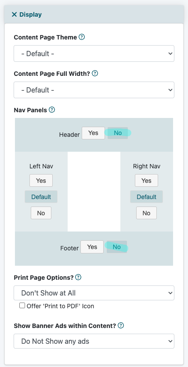Select Yes under Right Nav
Screen dimensions: 188x367
coord(147,181)
